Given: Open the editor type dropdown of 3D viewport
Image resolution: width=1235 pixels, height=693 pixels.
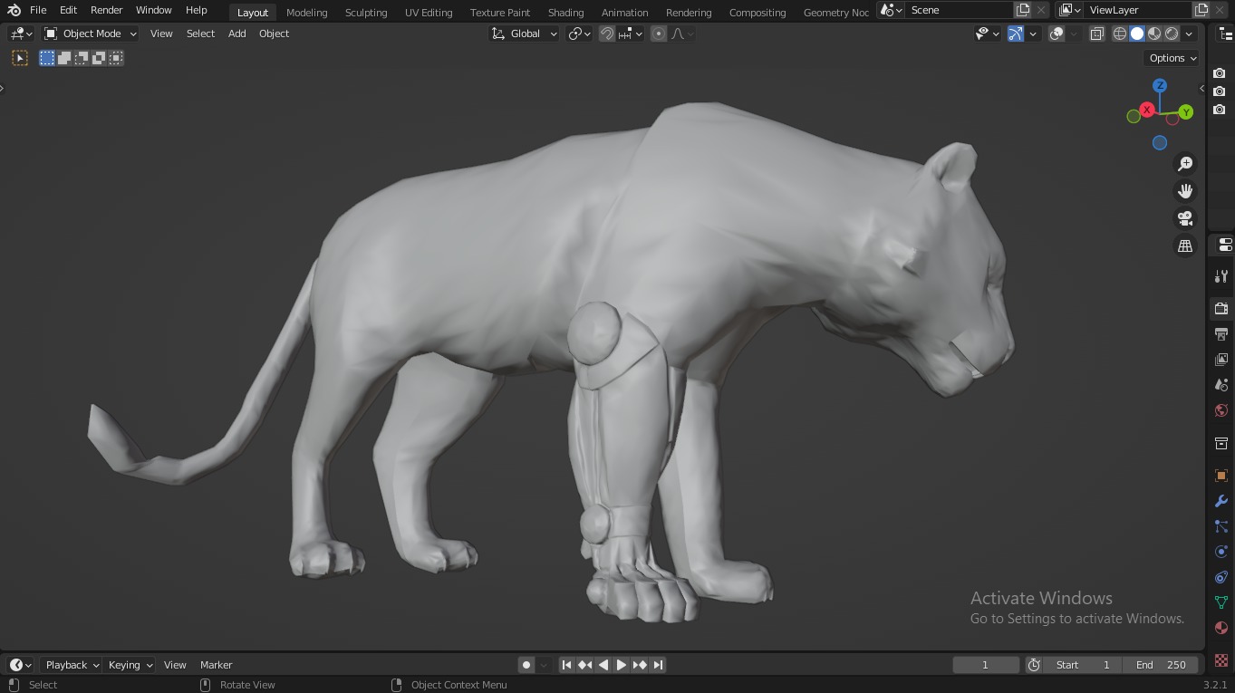Looking at the screenshot, I should pos(21,34).
